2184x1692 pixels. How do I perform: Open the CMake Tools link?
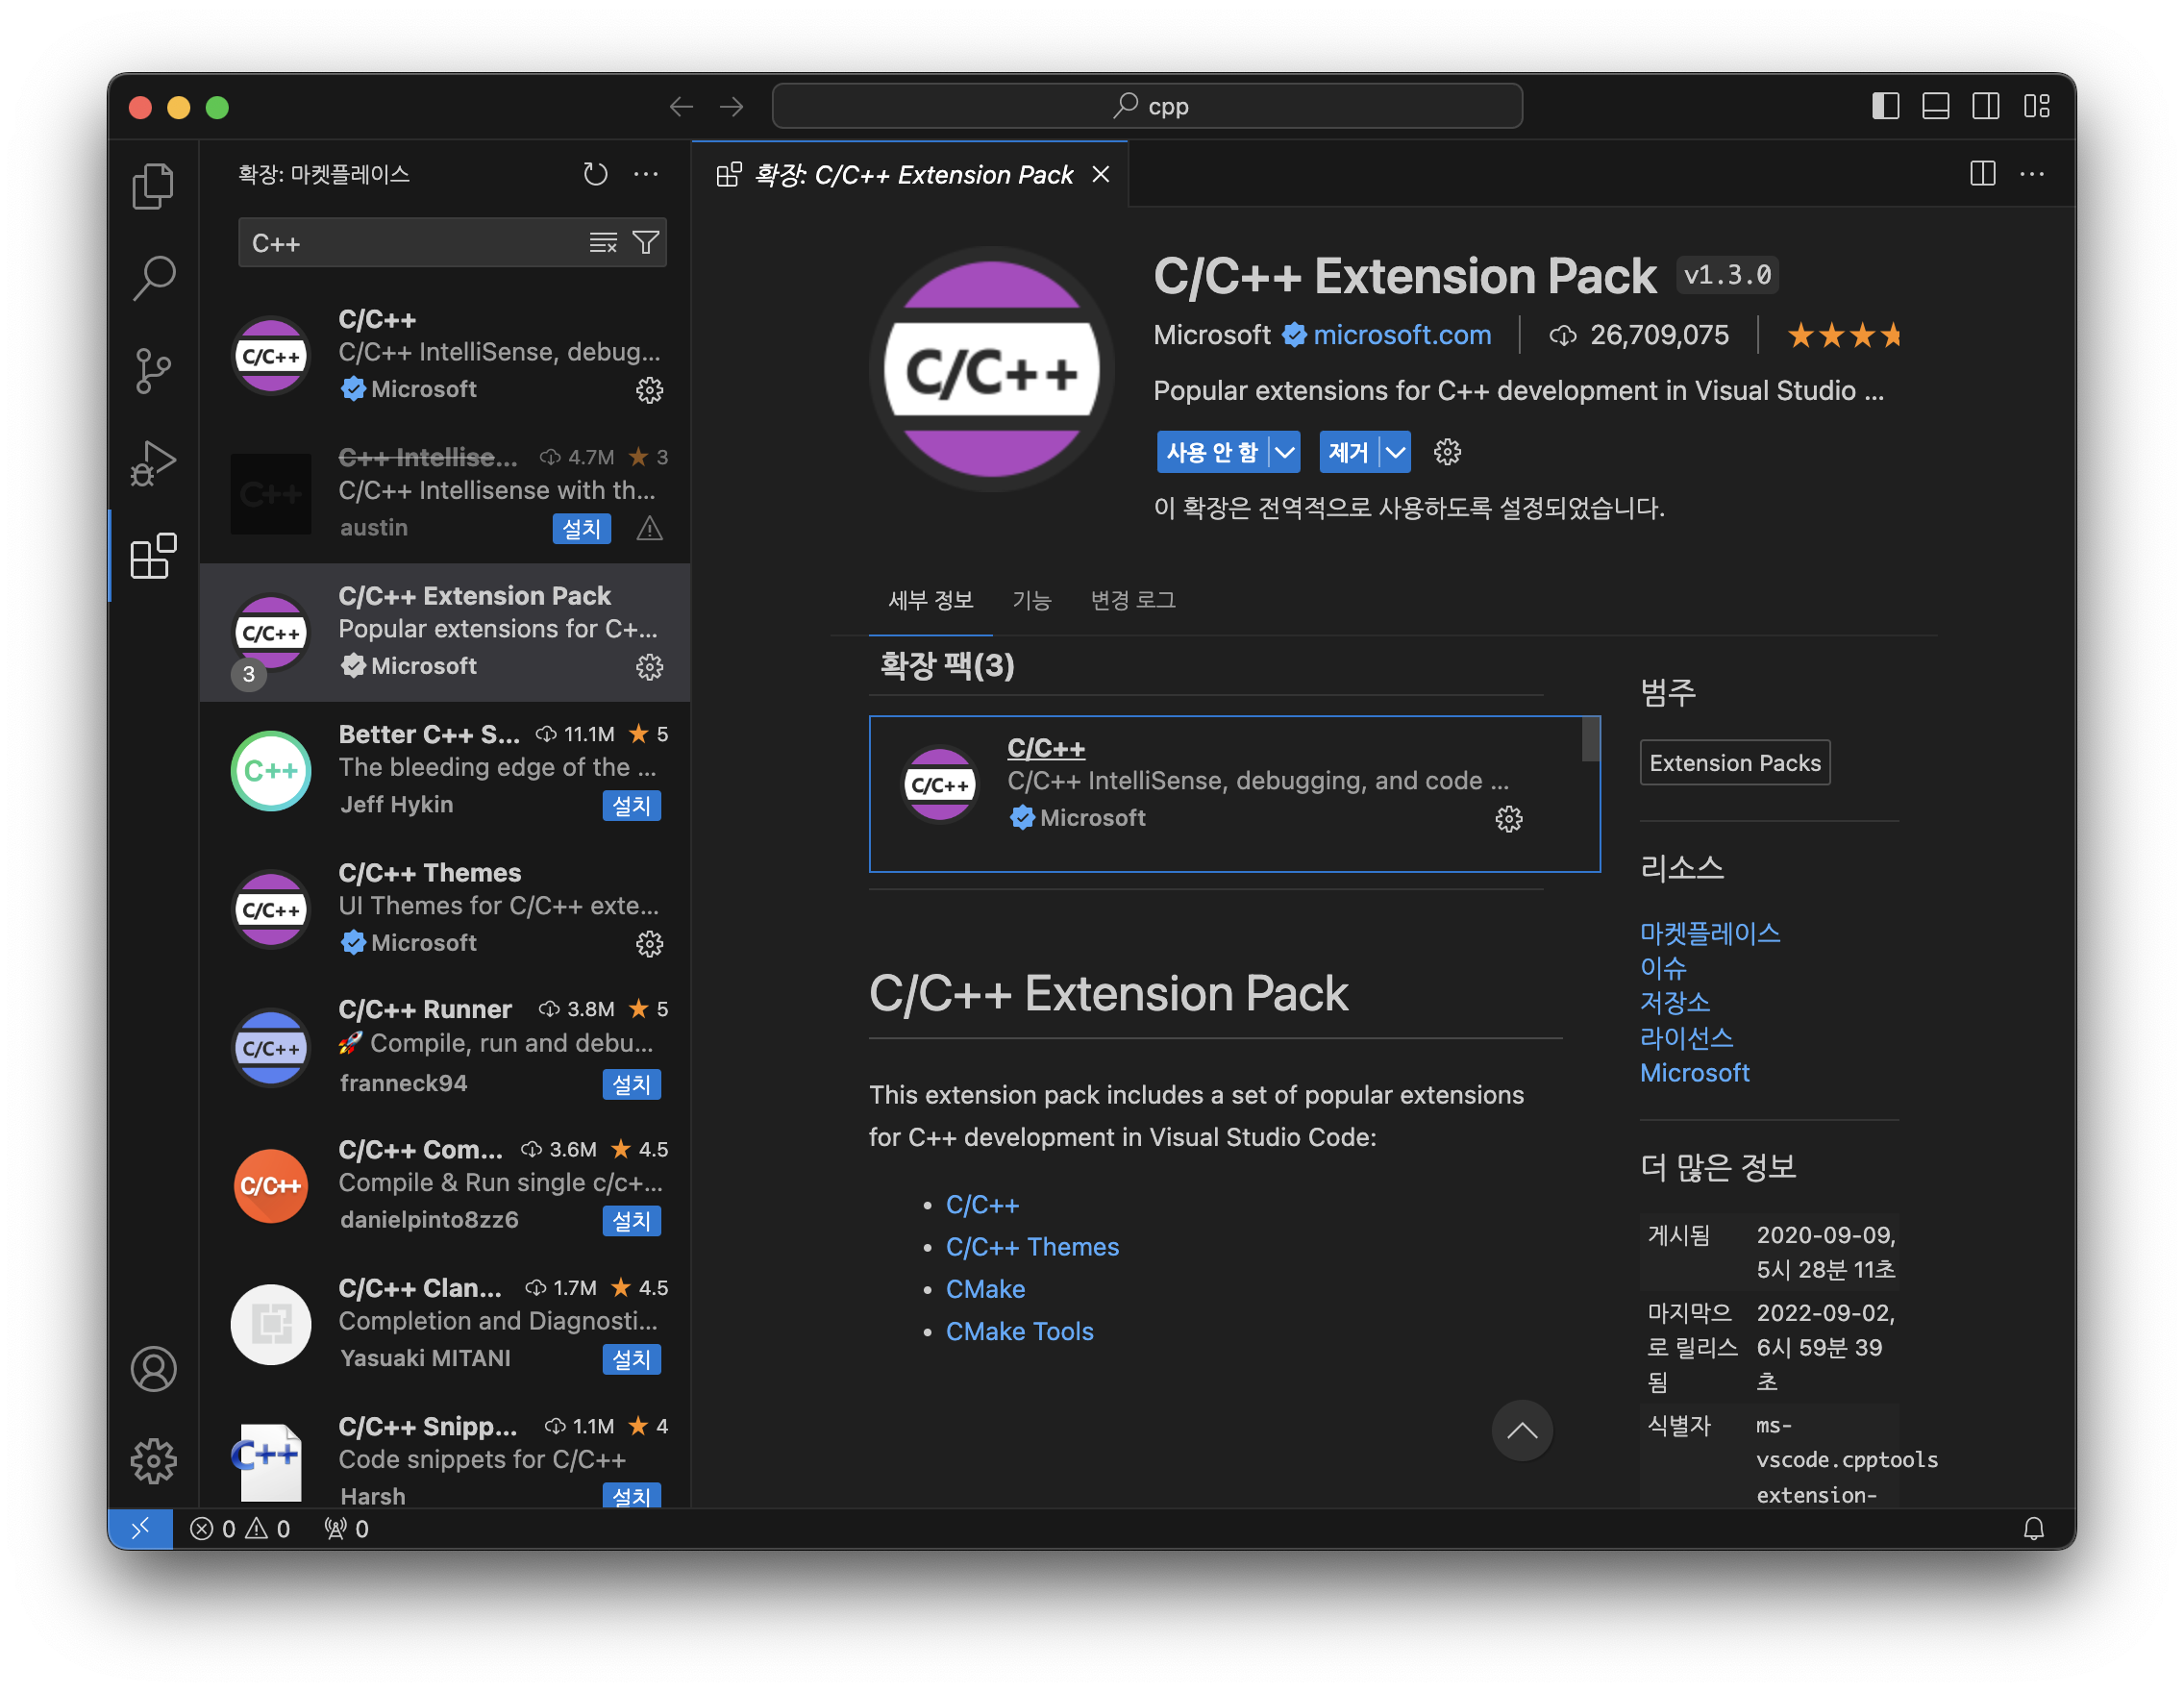tap(1019, 1331)
